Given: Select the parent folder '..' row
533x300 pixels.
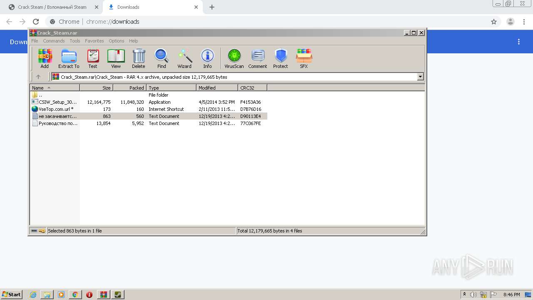Looking at the screenshot, I should click(149, 95).
